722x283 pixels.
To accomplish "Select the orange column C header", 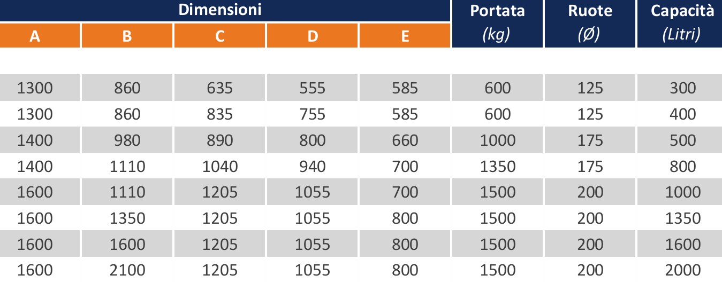I will pos(220,36).
